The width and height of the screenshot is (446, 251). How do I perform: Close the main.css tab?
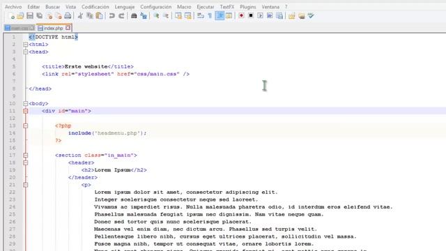pyautogui.click(x=32, y=28)
